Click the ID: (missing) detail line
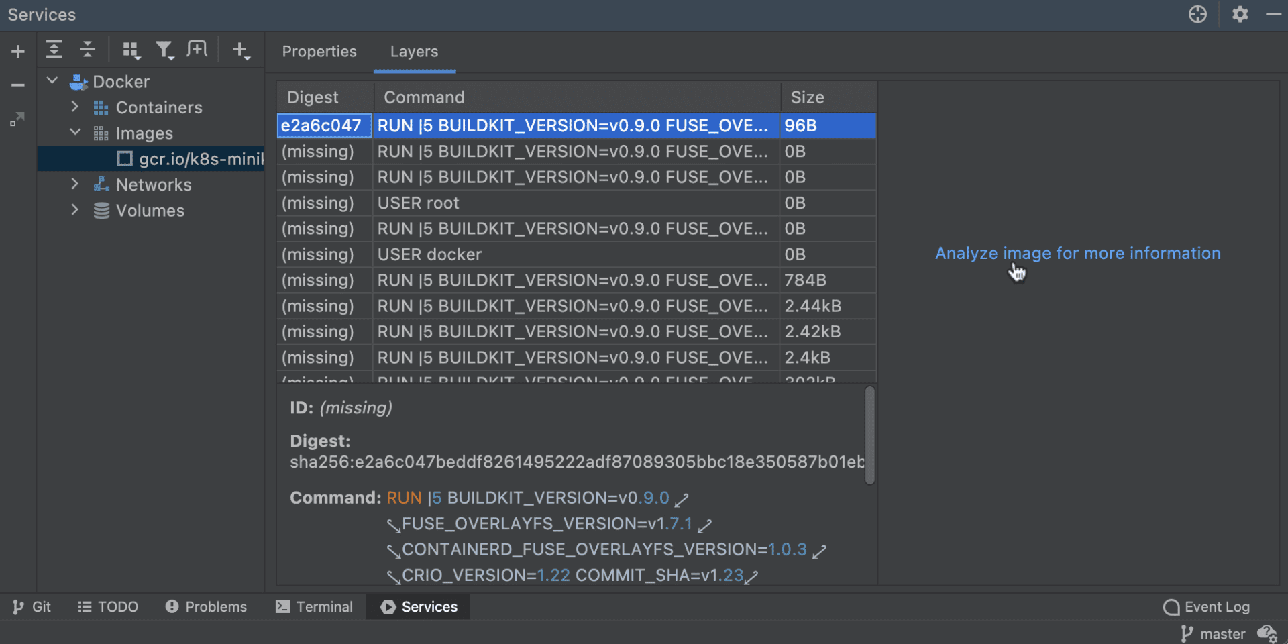 [x=341, y=408]
